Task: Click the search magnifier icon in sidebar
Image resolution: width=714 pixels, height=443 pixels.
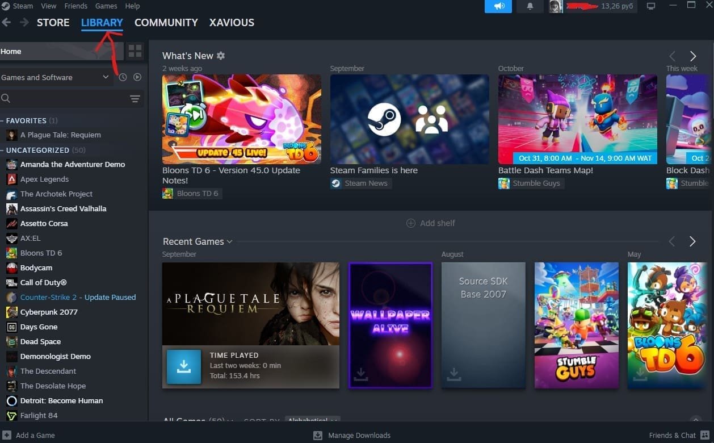Action: coord(6,99)
